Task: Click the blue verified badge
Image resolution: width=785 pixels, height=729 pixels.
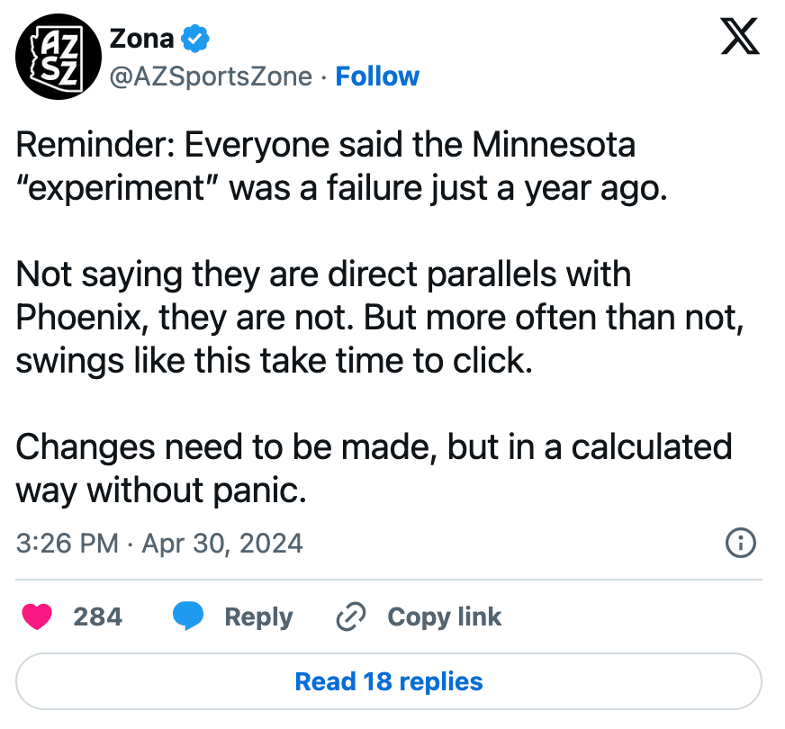Action: [195, 39]
